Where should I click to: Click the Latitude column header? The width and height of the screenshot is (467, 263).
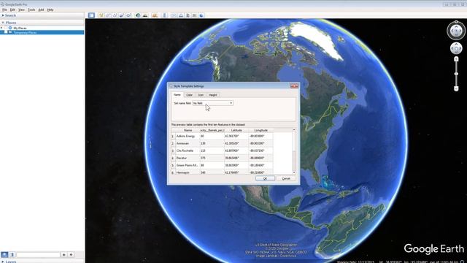pyautogui.click(x=236, y=130)
